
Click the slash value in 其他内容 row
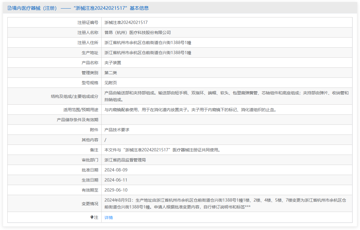point(106,140)
